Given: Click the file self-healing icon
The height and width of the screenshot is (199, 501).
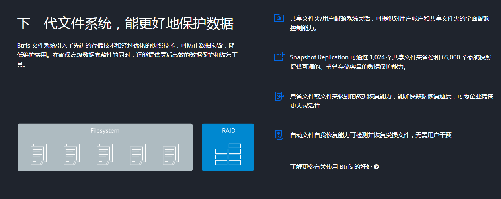Looking at the screenshot, I should pos(279,135).
